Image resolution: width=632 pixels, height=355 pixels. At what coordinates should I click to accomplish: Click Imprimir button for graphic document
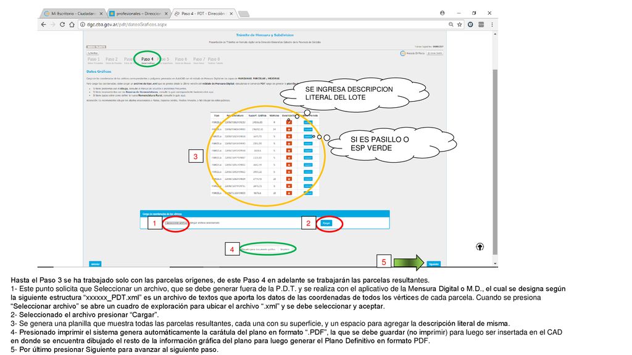[x=285, y=250]
